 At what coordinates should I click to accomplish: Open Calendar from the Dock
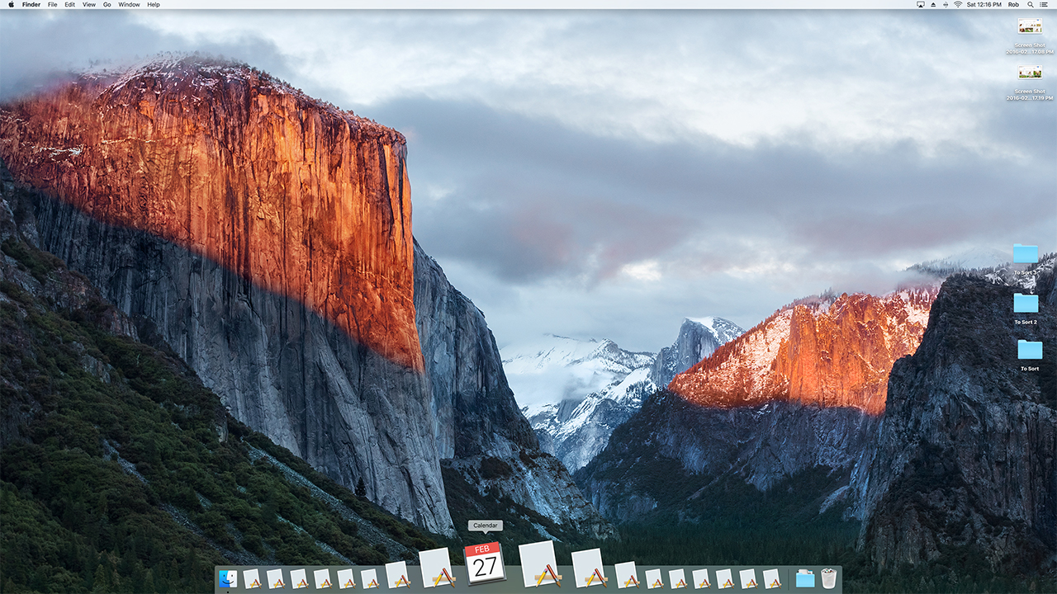point(485,564)
